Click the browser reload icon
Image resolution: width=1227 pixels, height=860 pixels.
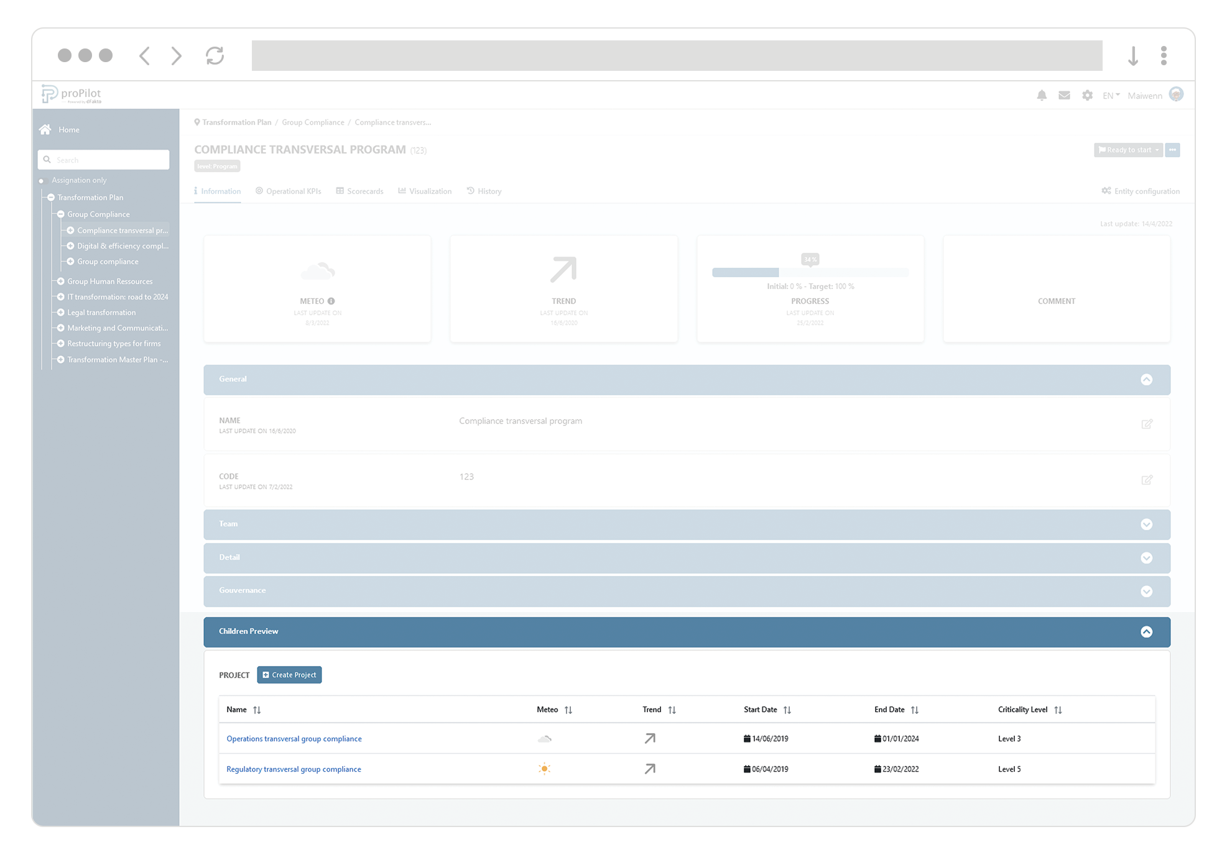[x=215, y=55]
